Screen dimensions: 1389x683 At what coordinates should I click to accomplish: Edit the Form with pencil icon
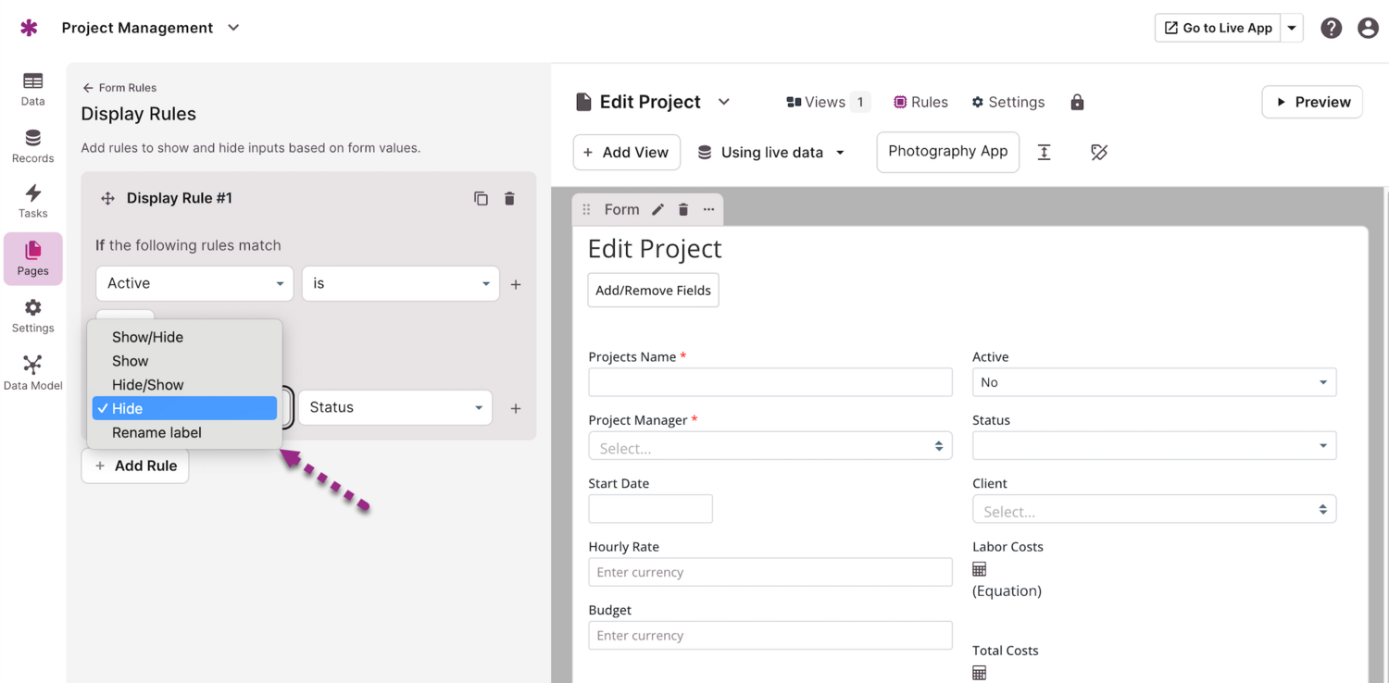click(657, 209)
